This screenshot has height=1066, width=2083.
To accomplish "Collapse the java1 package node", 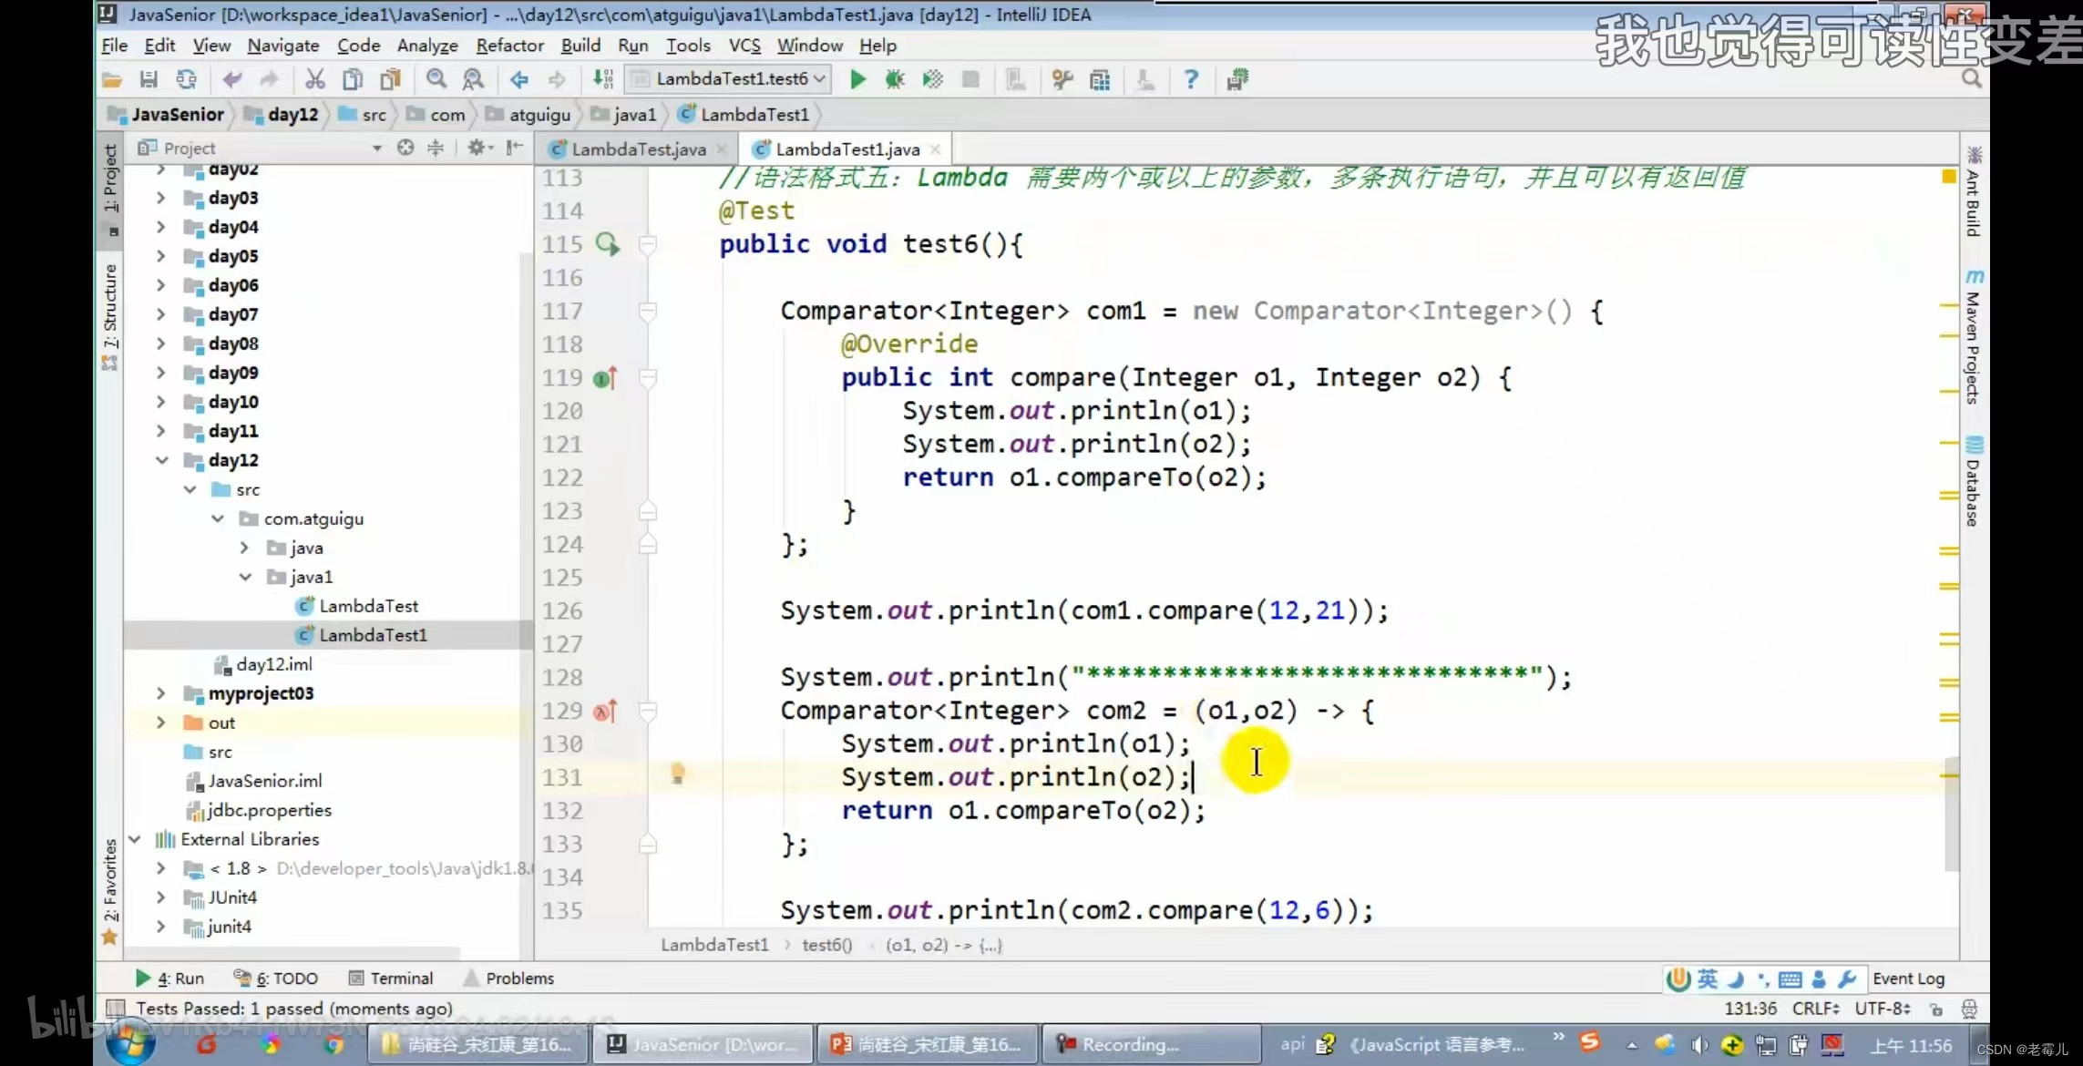I will click(x=245, y=577).
